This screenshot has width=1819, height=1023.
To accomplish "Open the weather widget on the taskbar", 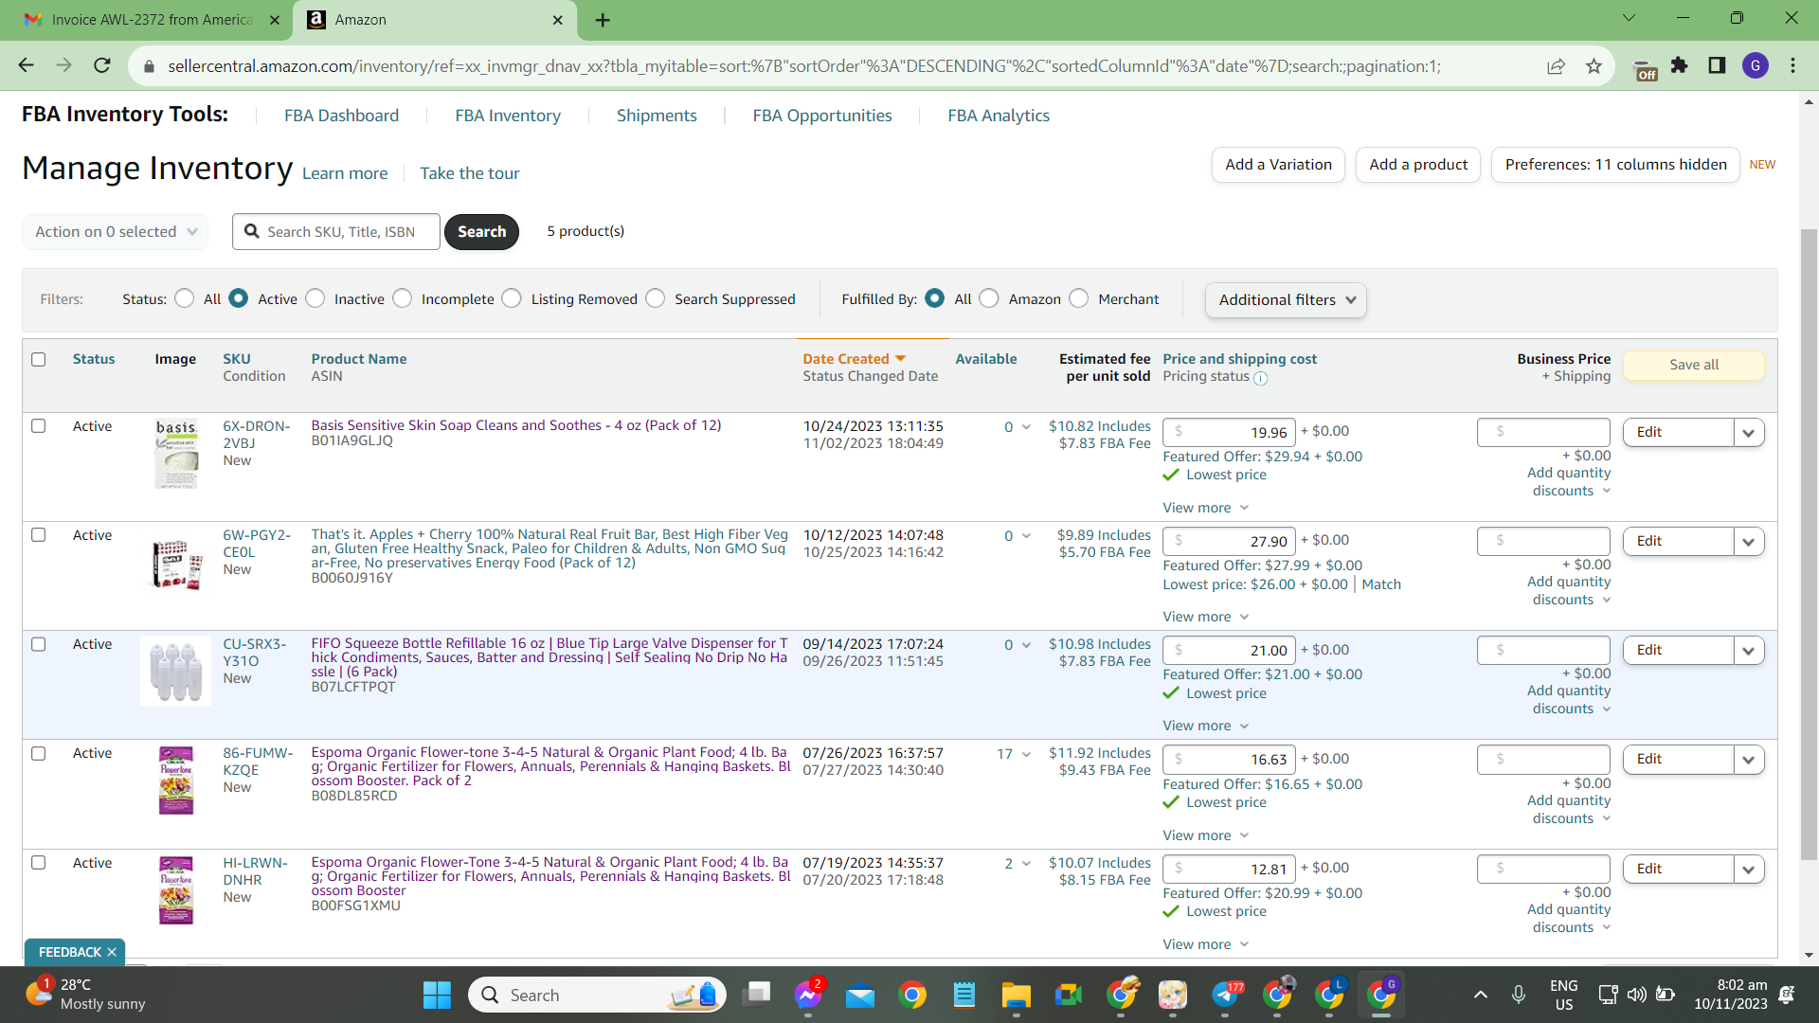I will pyautogui.click(x=85, y=995).
